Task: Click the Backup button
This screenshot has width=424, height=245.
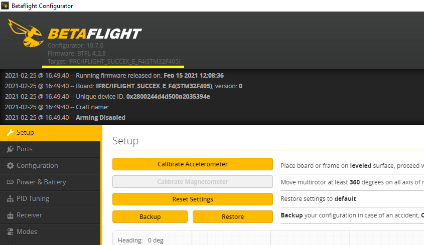Action: [150, 217]
